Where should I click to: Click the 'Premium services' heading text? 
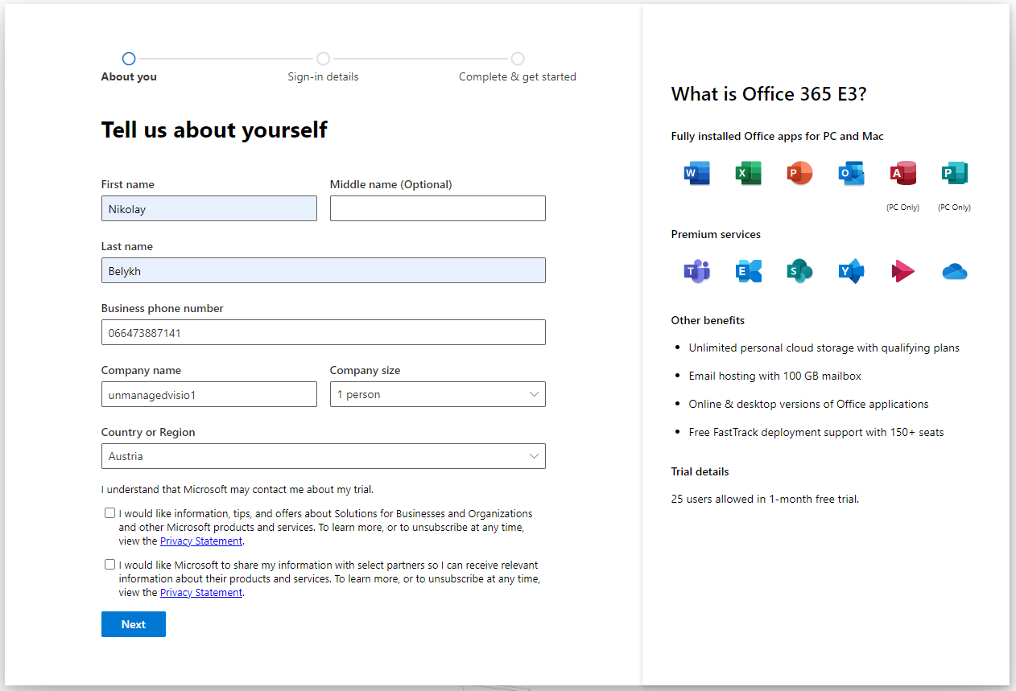716,235
